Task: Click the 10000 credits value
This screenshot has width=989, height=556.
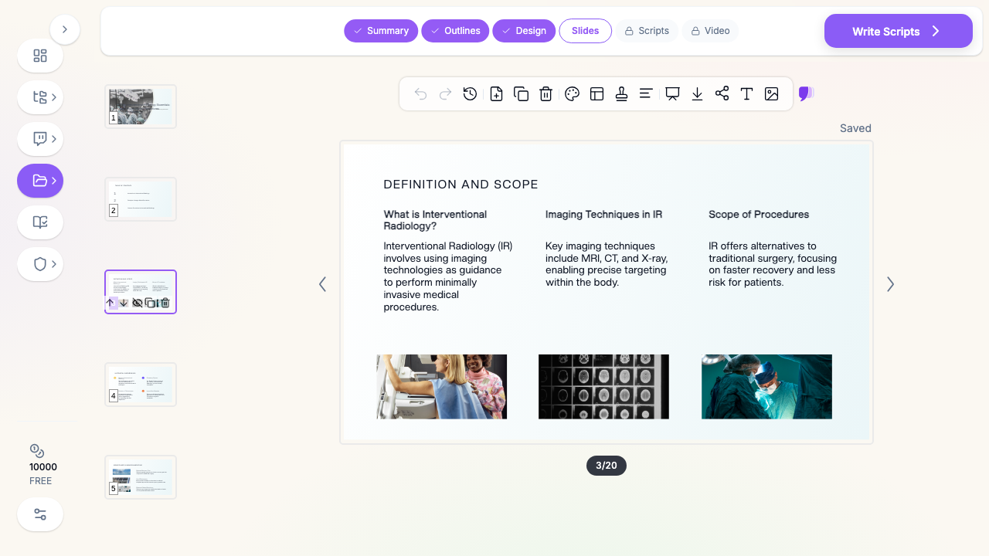Action: [x=43, y=467]
